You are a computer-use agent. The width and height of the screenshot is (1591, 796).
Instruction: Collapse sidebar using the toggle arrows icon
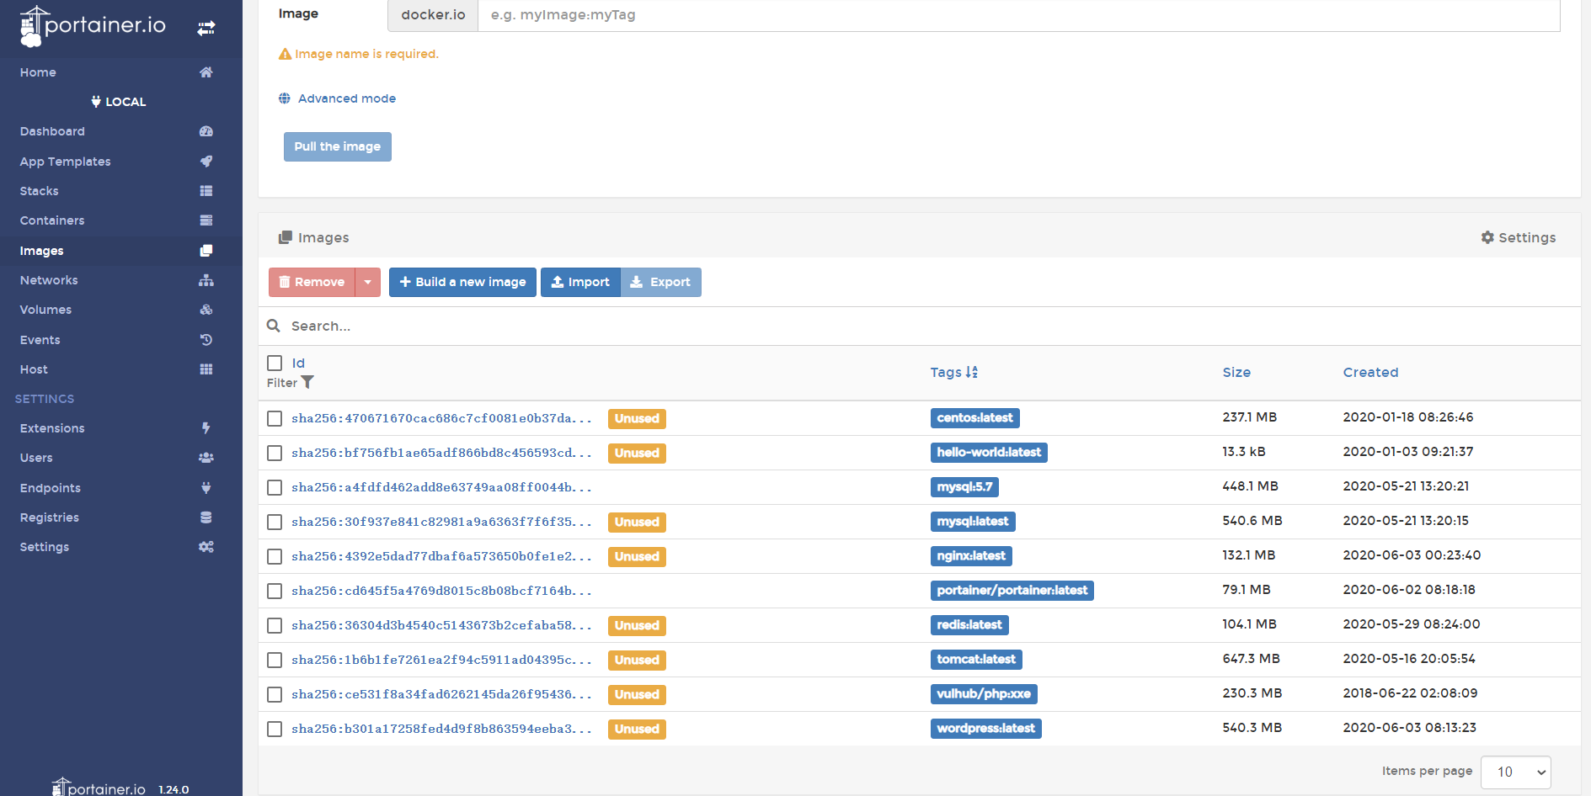206,28
